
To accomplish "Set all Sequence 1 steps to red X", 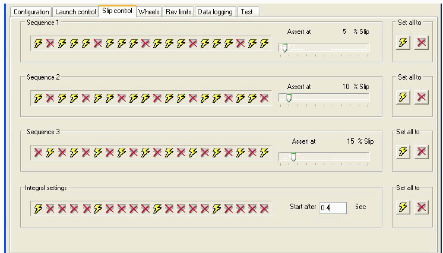I will coord(422,43).
